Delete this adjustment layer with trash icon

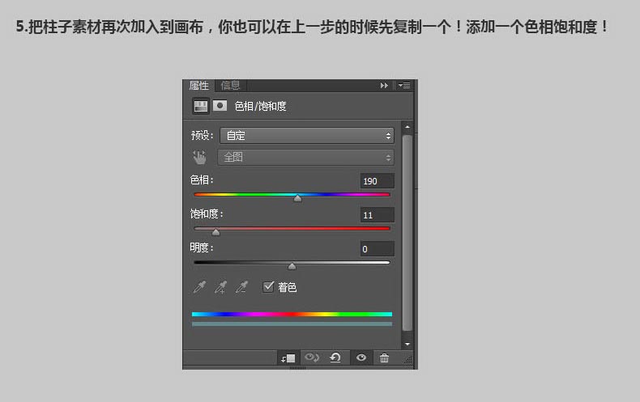coord(384,358)
